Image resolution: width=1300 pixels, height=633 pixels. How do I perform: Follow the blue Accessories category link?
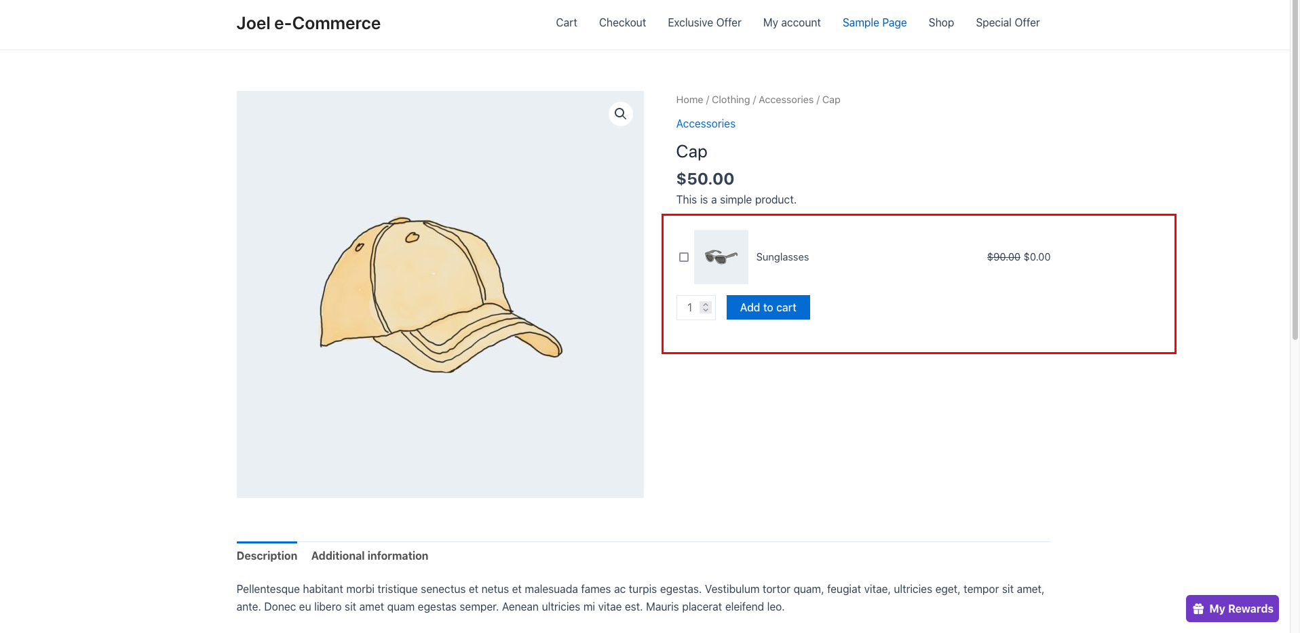(x=705, y=123)
